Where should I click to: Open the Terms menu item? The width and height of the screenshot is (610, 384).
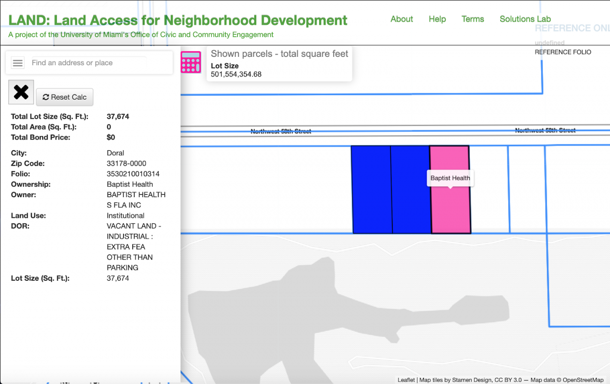click(473, 19)
